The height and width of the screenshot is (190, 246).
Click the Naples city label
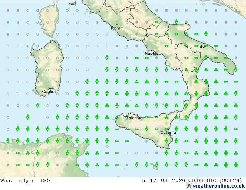(152, 54)
